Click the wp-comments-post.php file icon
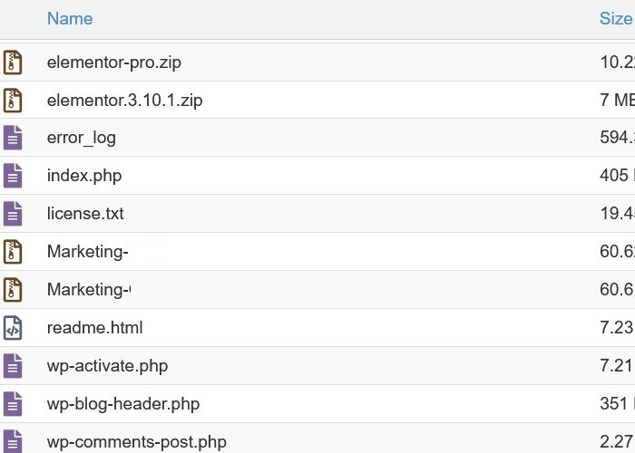Viewport: 635px width, 453px height. [x=13, y=441]
